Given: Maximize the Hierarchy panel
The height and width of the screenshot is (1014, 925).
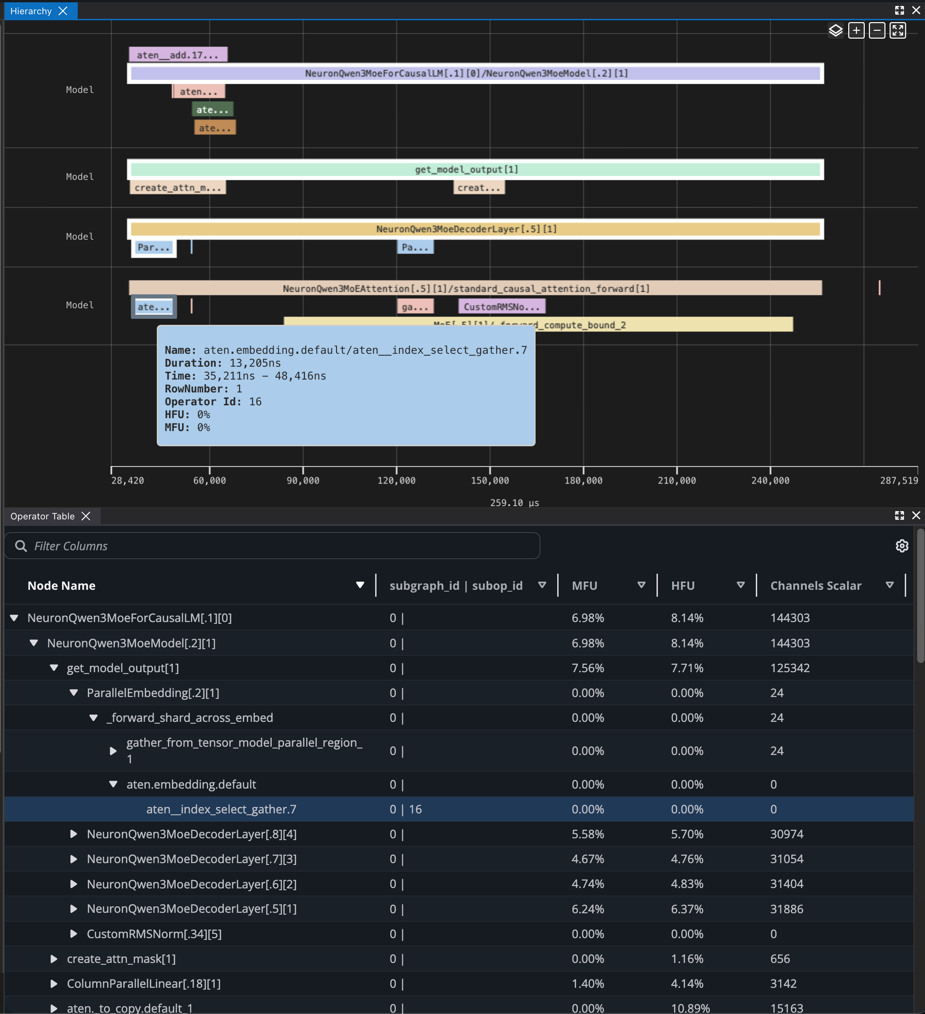Looking at the screenshot, I should coord(899,10).
